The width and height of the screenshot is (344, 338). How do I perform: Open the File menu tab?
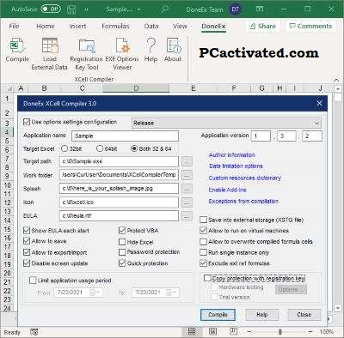pos(14,27)
